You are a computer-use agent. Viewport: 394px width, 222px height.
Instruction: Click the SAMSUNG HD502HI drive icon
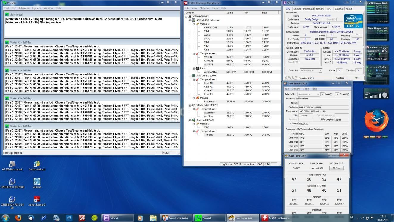click(x=194, y=105)
